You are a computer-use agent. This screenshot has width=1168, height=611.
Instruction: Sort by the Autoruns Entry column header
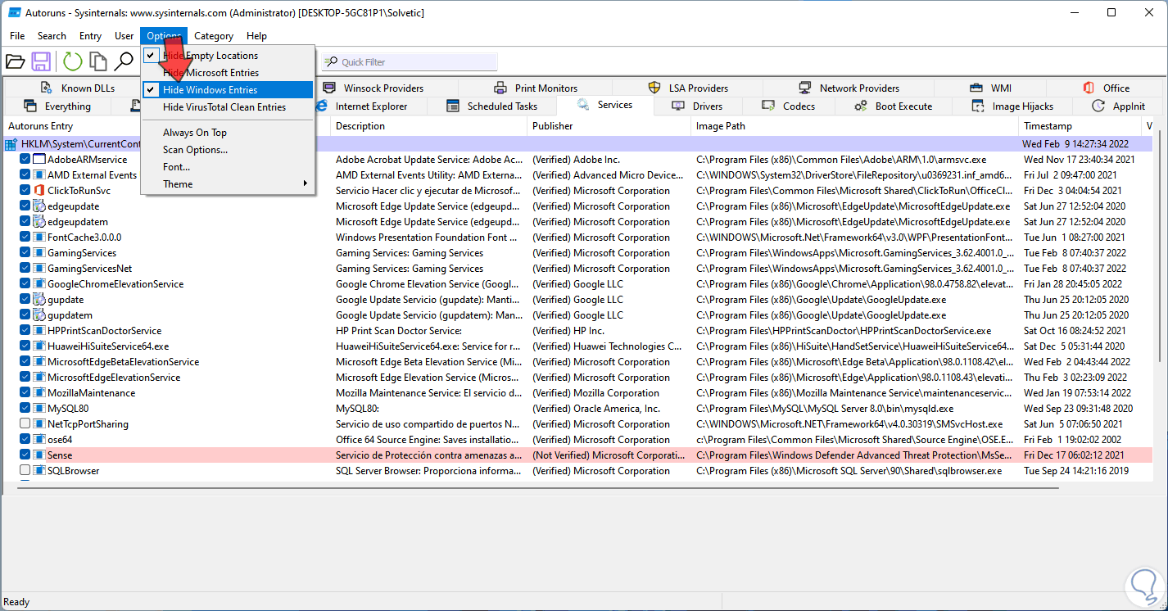click(167, 126)
